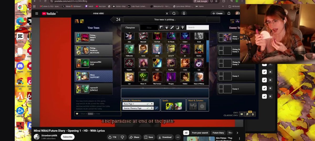Subscribe to StrawberryMilk channel
315x141 pixels.
coord(67,137)
